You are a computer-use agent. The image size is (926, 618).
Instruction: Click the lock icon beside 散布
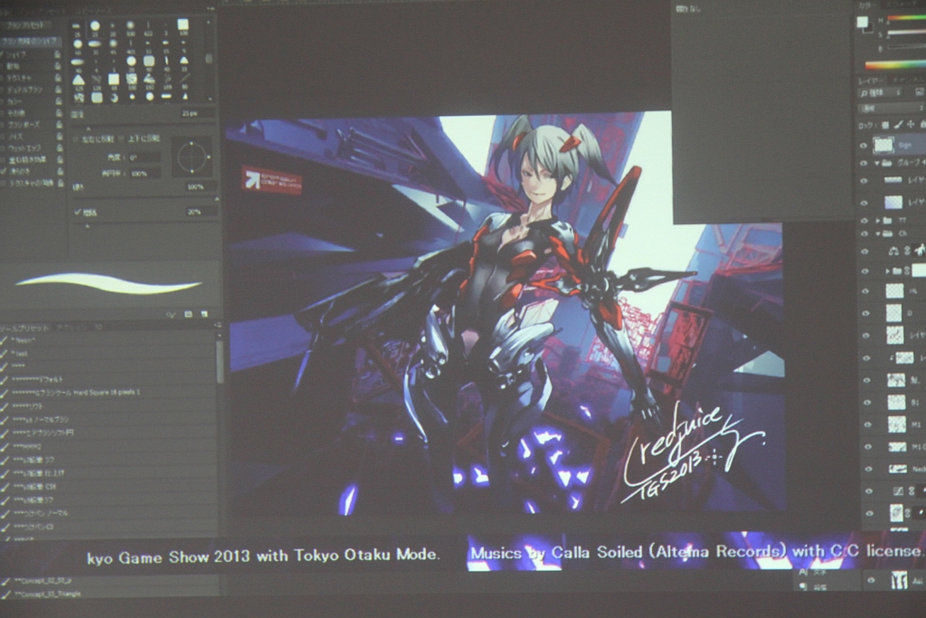tap(58, 65)
